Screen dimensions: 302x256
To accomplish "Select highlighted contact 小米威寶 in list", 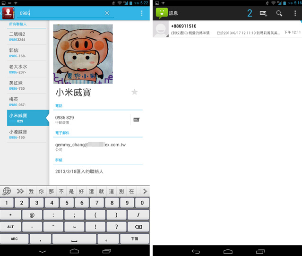I will click(x=28, y=118).
